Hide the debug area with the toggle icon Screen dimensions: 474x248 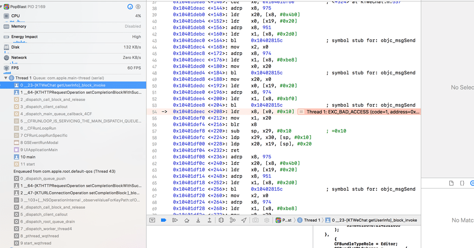[x=152, y=220]
